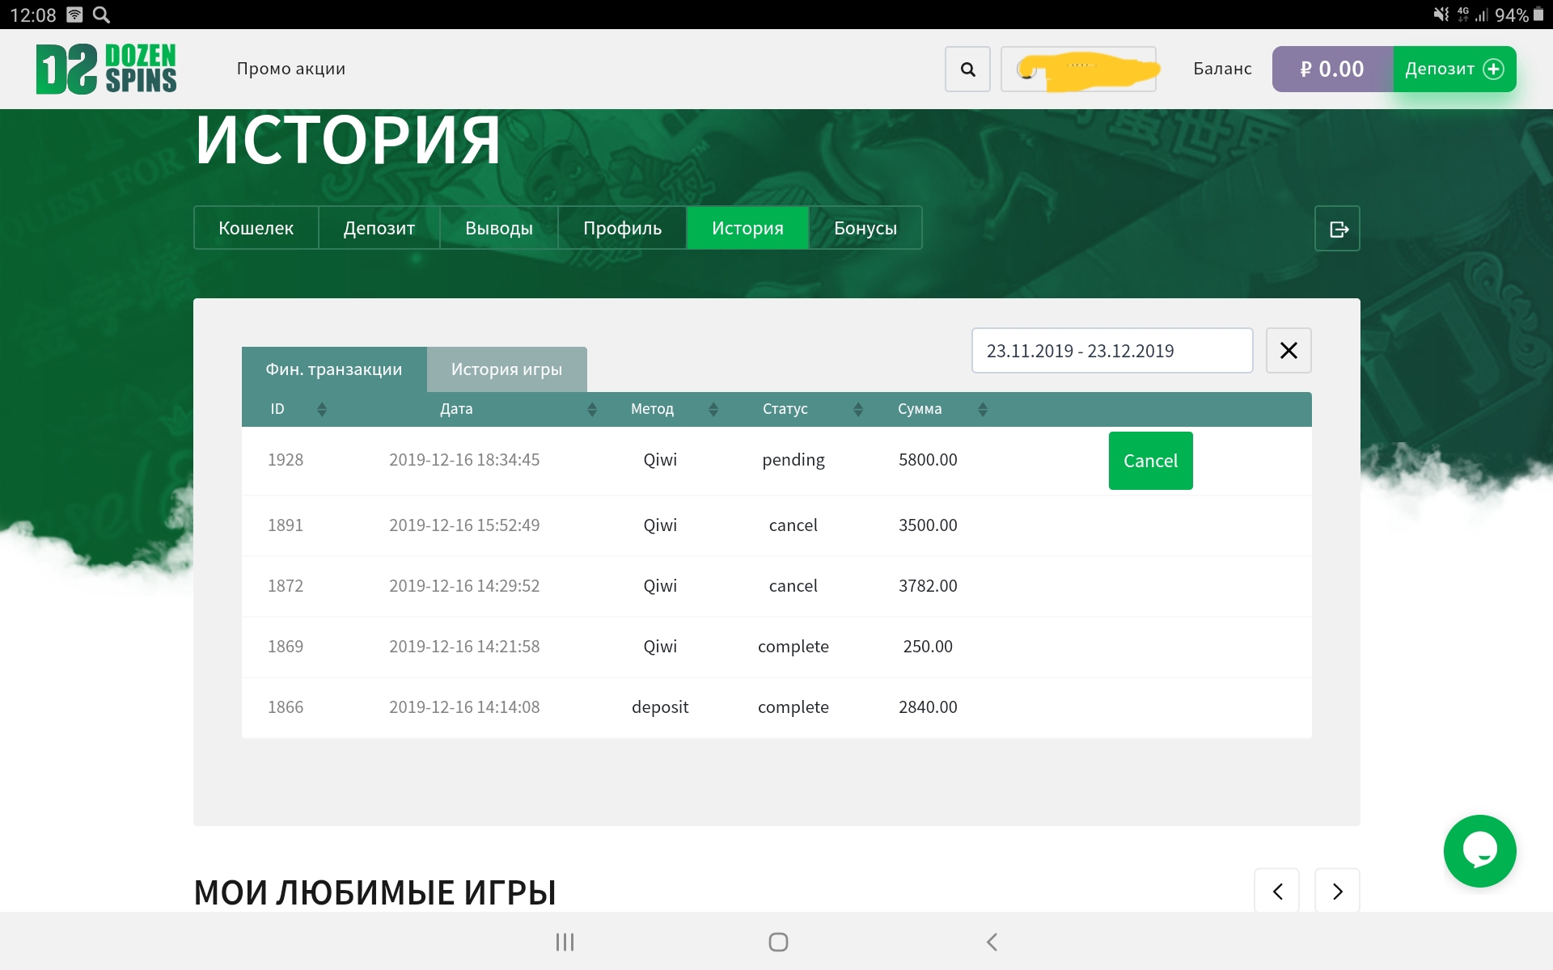Sort table by Сумма column arrows
Viewport: 1553px width, 970px height.
pyautogui.click(x=983, y=410)
